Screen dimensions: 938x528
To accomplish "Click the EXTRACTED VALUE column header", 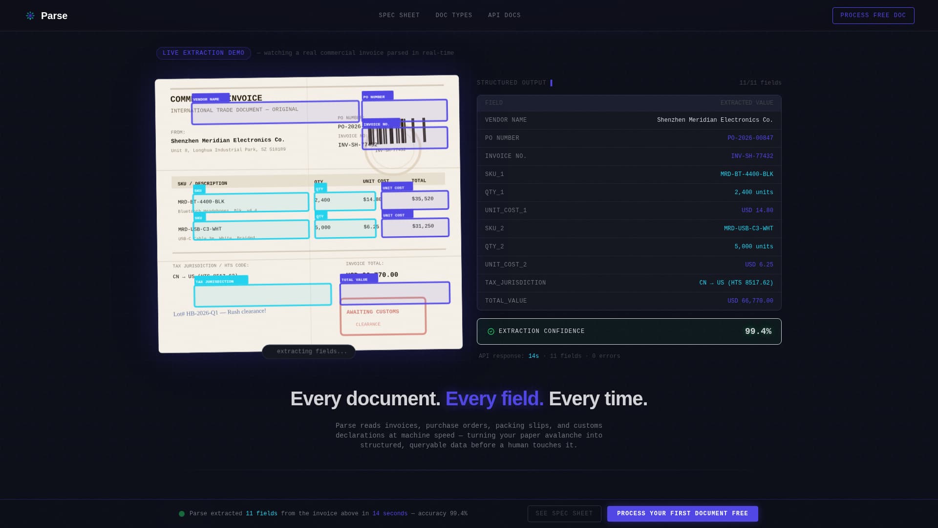I will point(746,103).
